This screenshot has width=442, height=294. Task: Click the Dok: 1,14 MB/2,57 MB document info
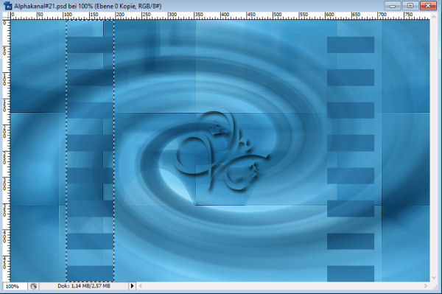coord(84,286)
